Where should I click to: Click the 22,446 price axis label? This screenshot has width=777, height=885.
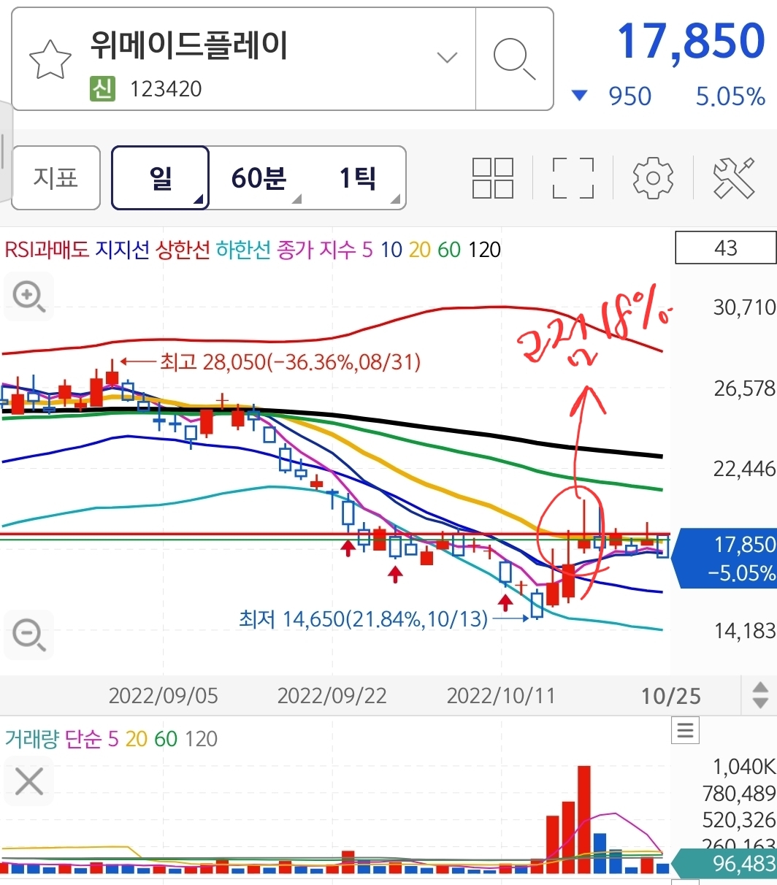pos(744,468)
